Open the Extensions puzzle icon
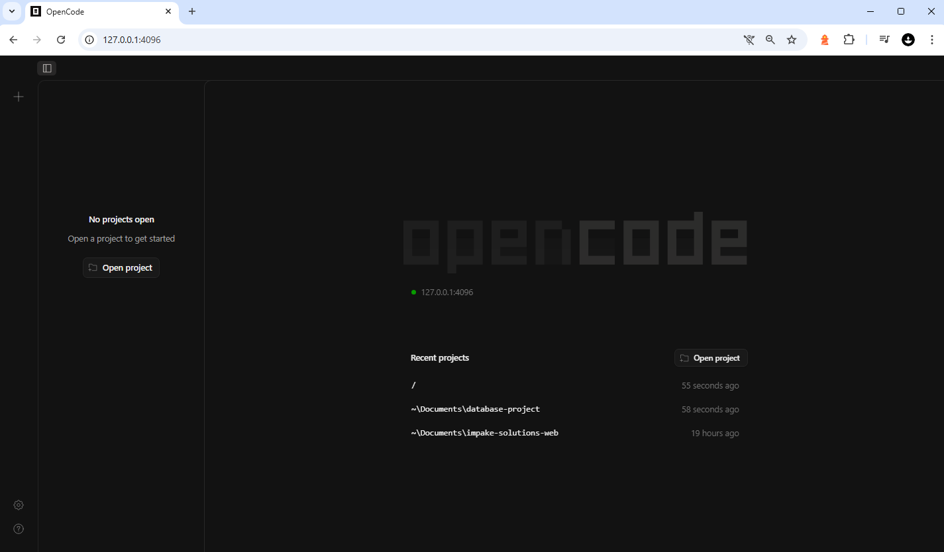 (849, 40)
